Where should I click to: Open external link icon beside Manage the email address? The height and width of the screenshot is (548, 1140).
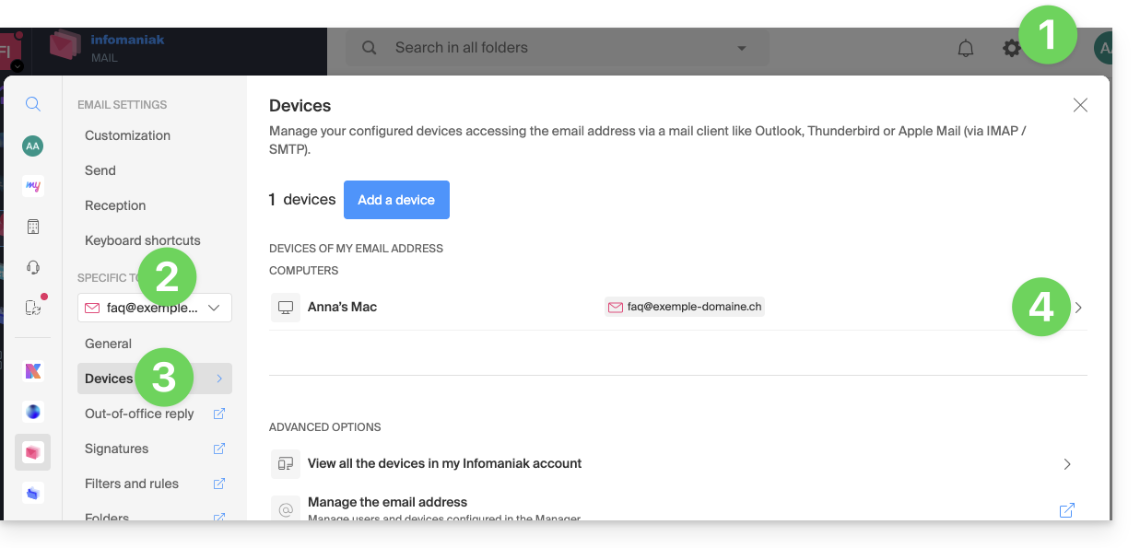point(1066,509)
